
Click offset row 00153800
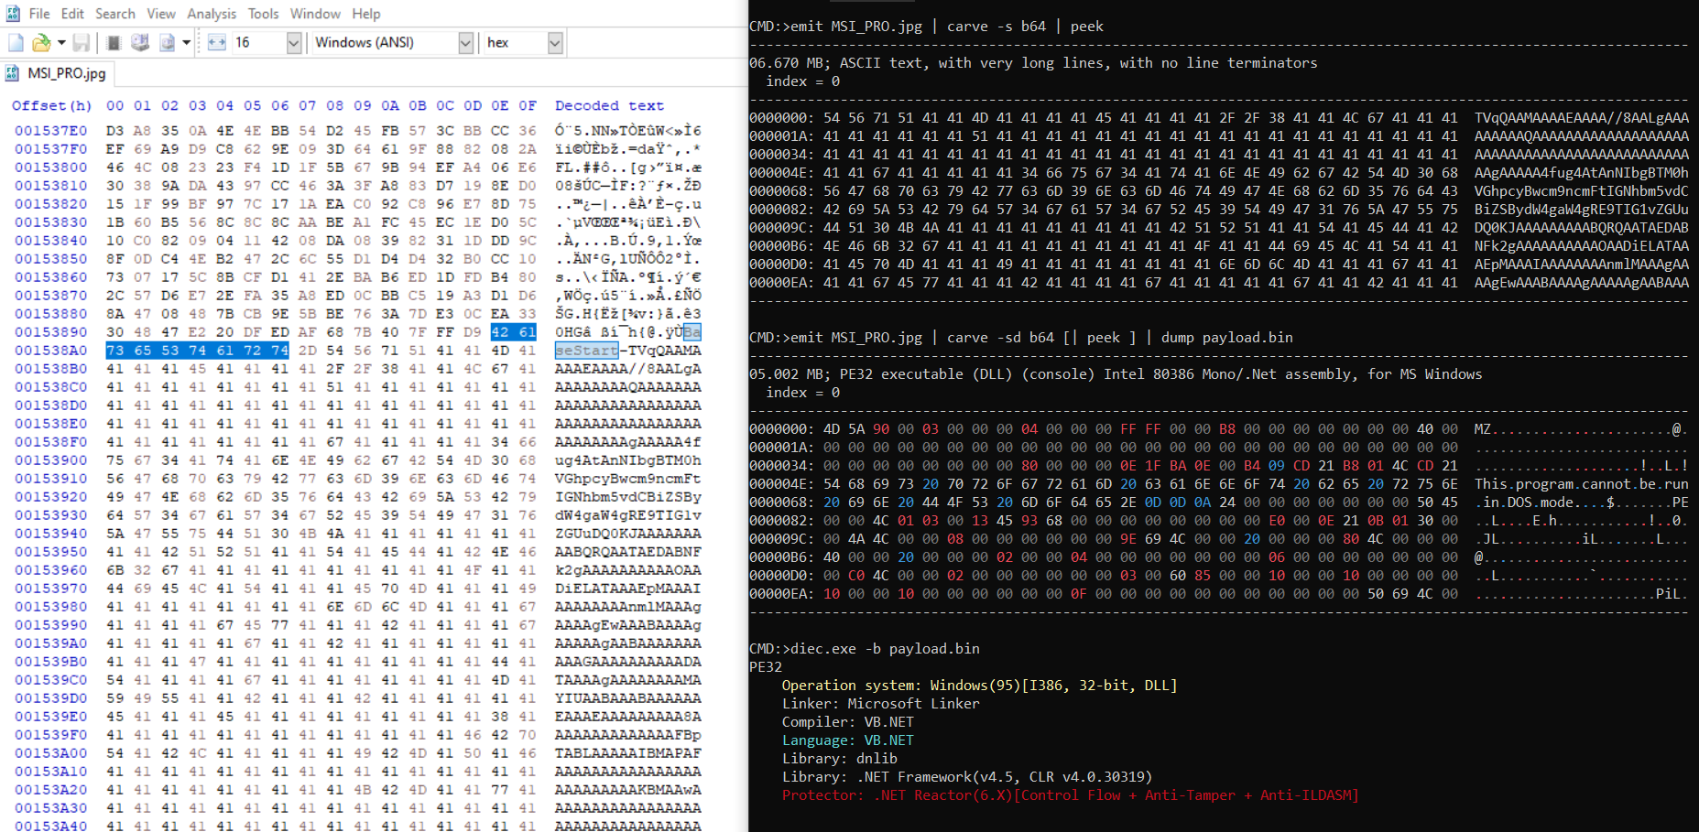pos(50,167)
